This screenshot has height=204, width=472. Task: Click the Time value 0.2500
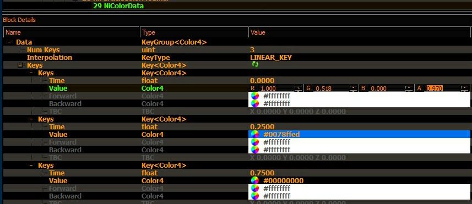(262, 127)
